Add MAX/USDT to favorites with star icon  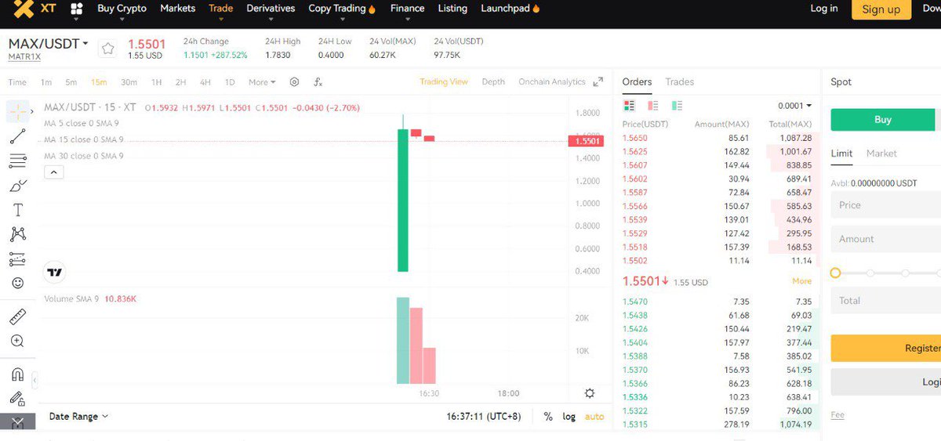click(x=108, y=49)
